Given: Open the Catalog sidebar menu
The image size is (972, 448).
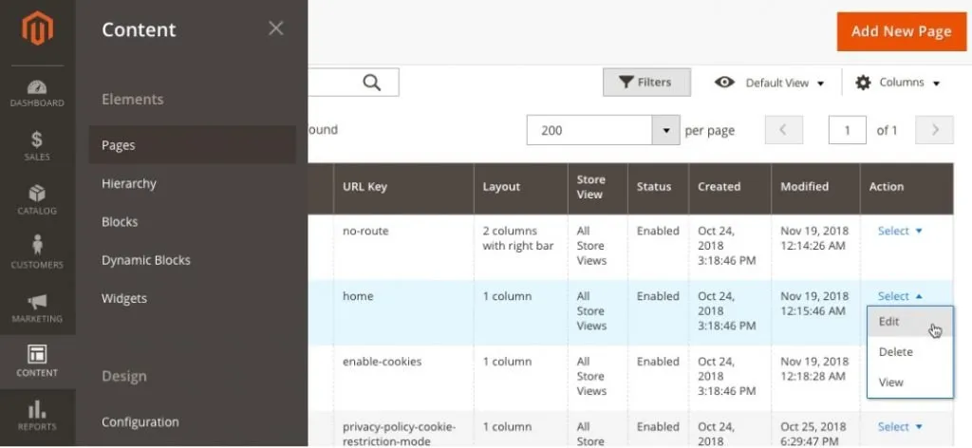Looking at the screenshot, I should pyautogui.click(x=37, y=200).
